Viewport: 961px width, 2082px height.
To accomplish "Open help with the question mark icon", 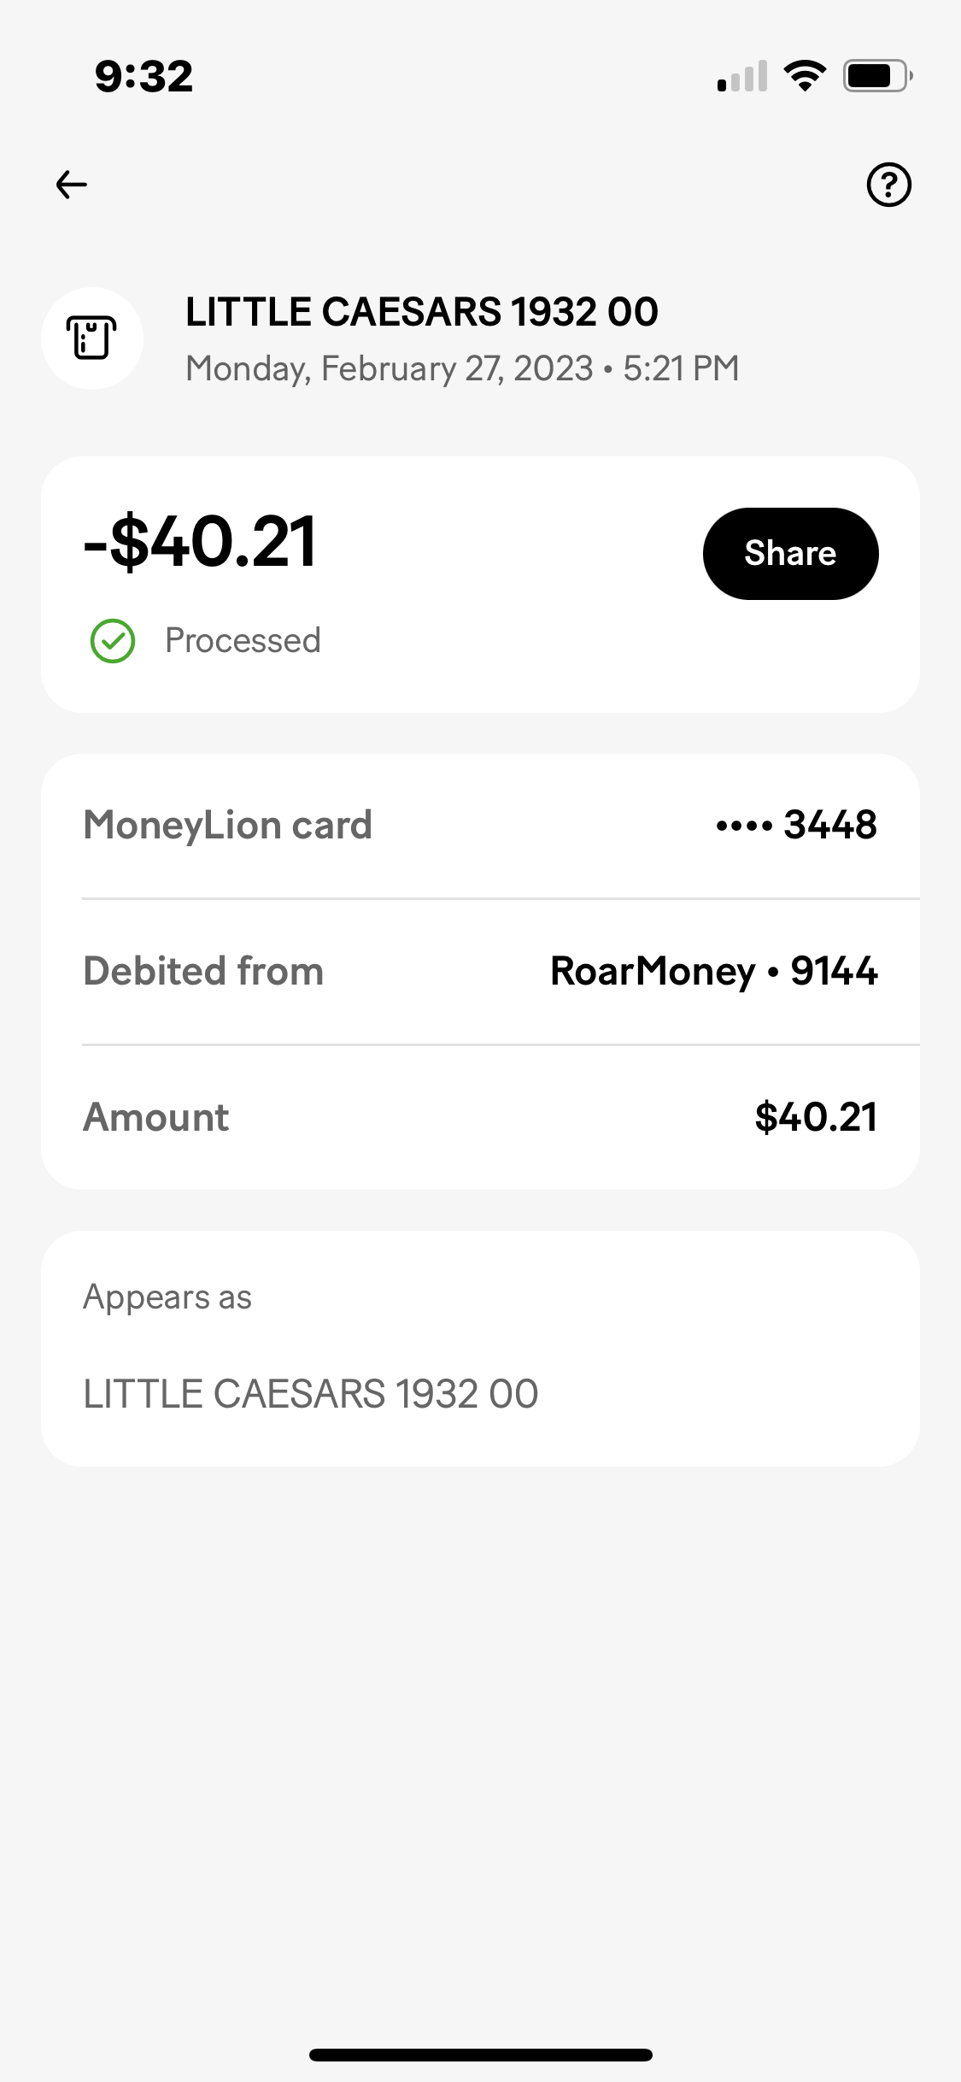I will [x=888, y=185].
